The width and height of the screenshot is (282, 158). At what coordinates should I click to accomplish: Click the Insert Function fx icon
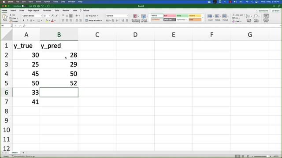pyautogui.click(x=24, y=26)
